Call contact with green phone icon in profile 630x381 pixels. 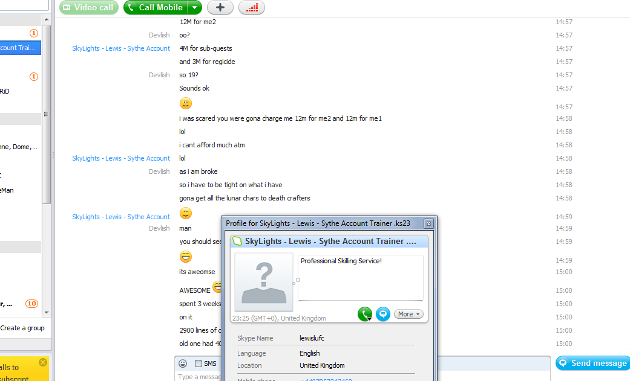365,314
